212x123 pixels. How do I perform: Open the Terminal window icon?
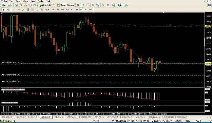click(30, 5)
